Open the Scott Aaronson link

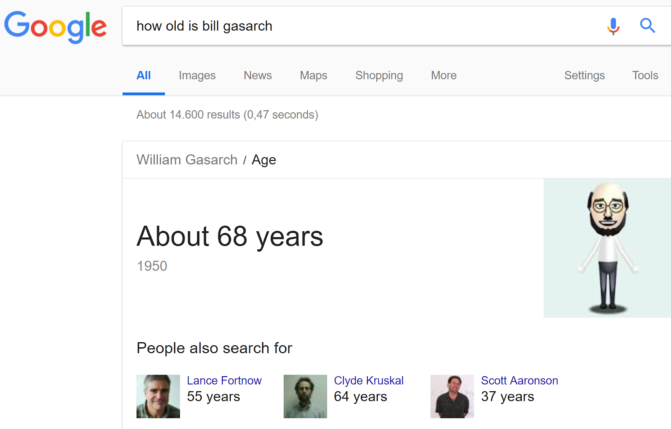519,380
